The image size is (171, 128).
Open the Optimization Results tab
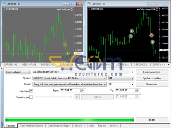(31, 126)
